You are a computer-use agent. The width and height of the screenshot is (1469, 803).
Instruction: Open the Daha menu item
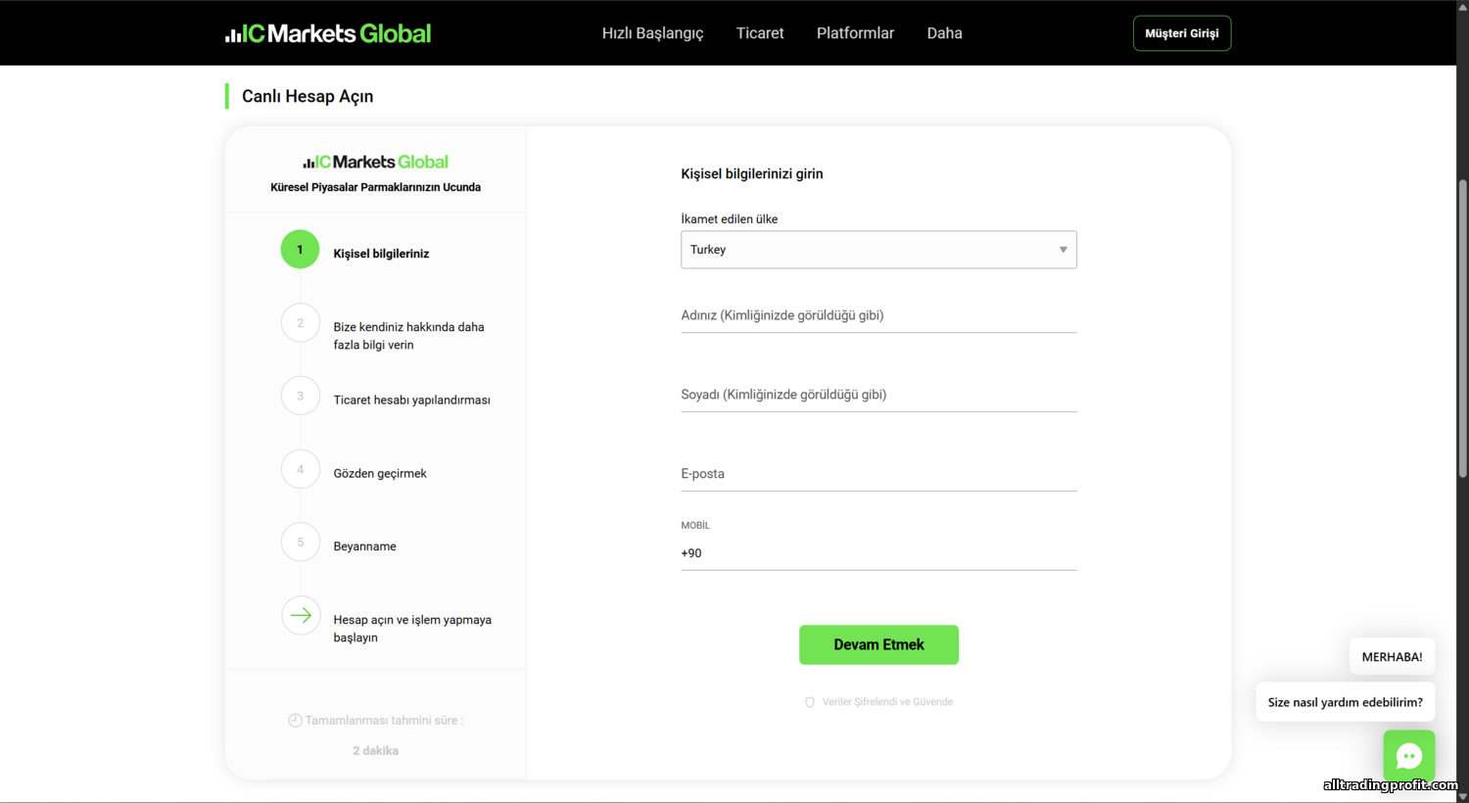point(944,33)
